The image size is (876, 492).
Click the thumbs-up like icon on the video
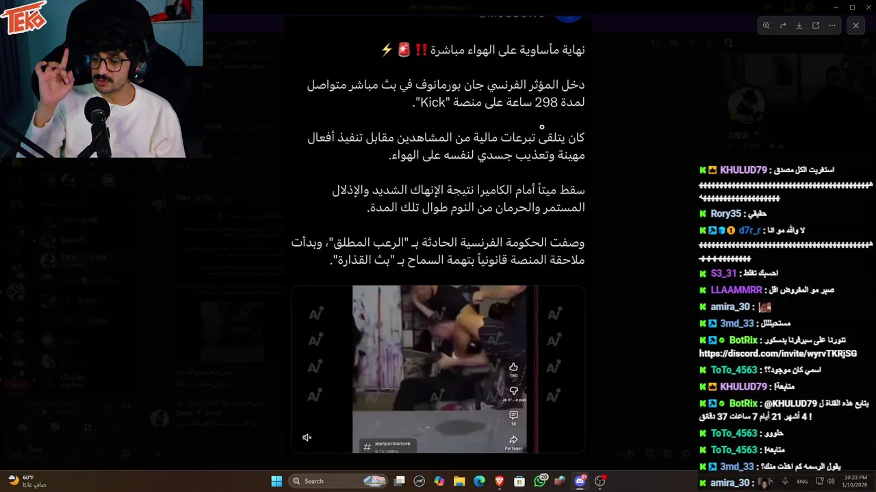(x=513, y=367)
